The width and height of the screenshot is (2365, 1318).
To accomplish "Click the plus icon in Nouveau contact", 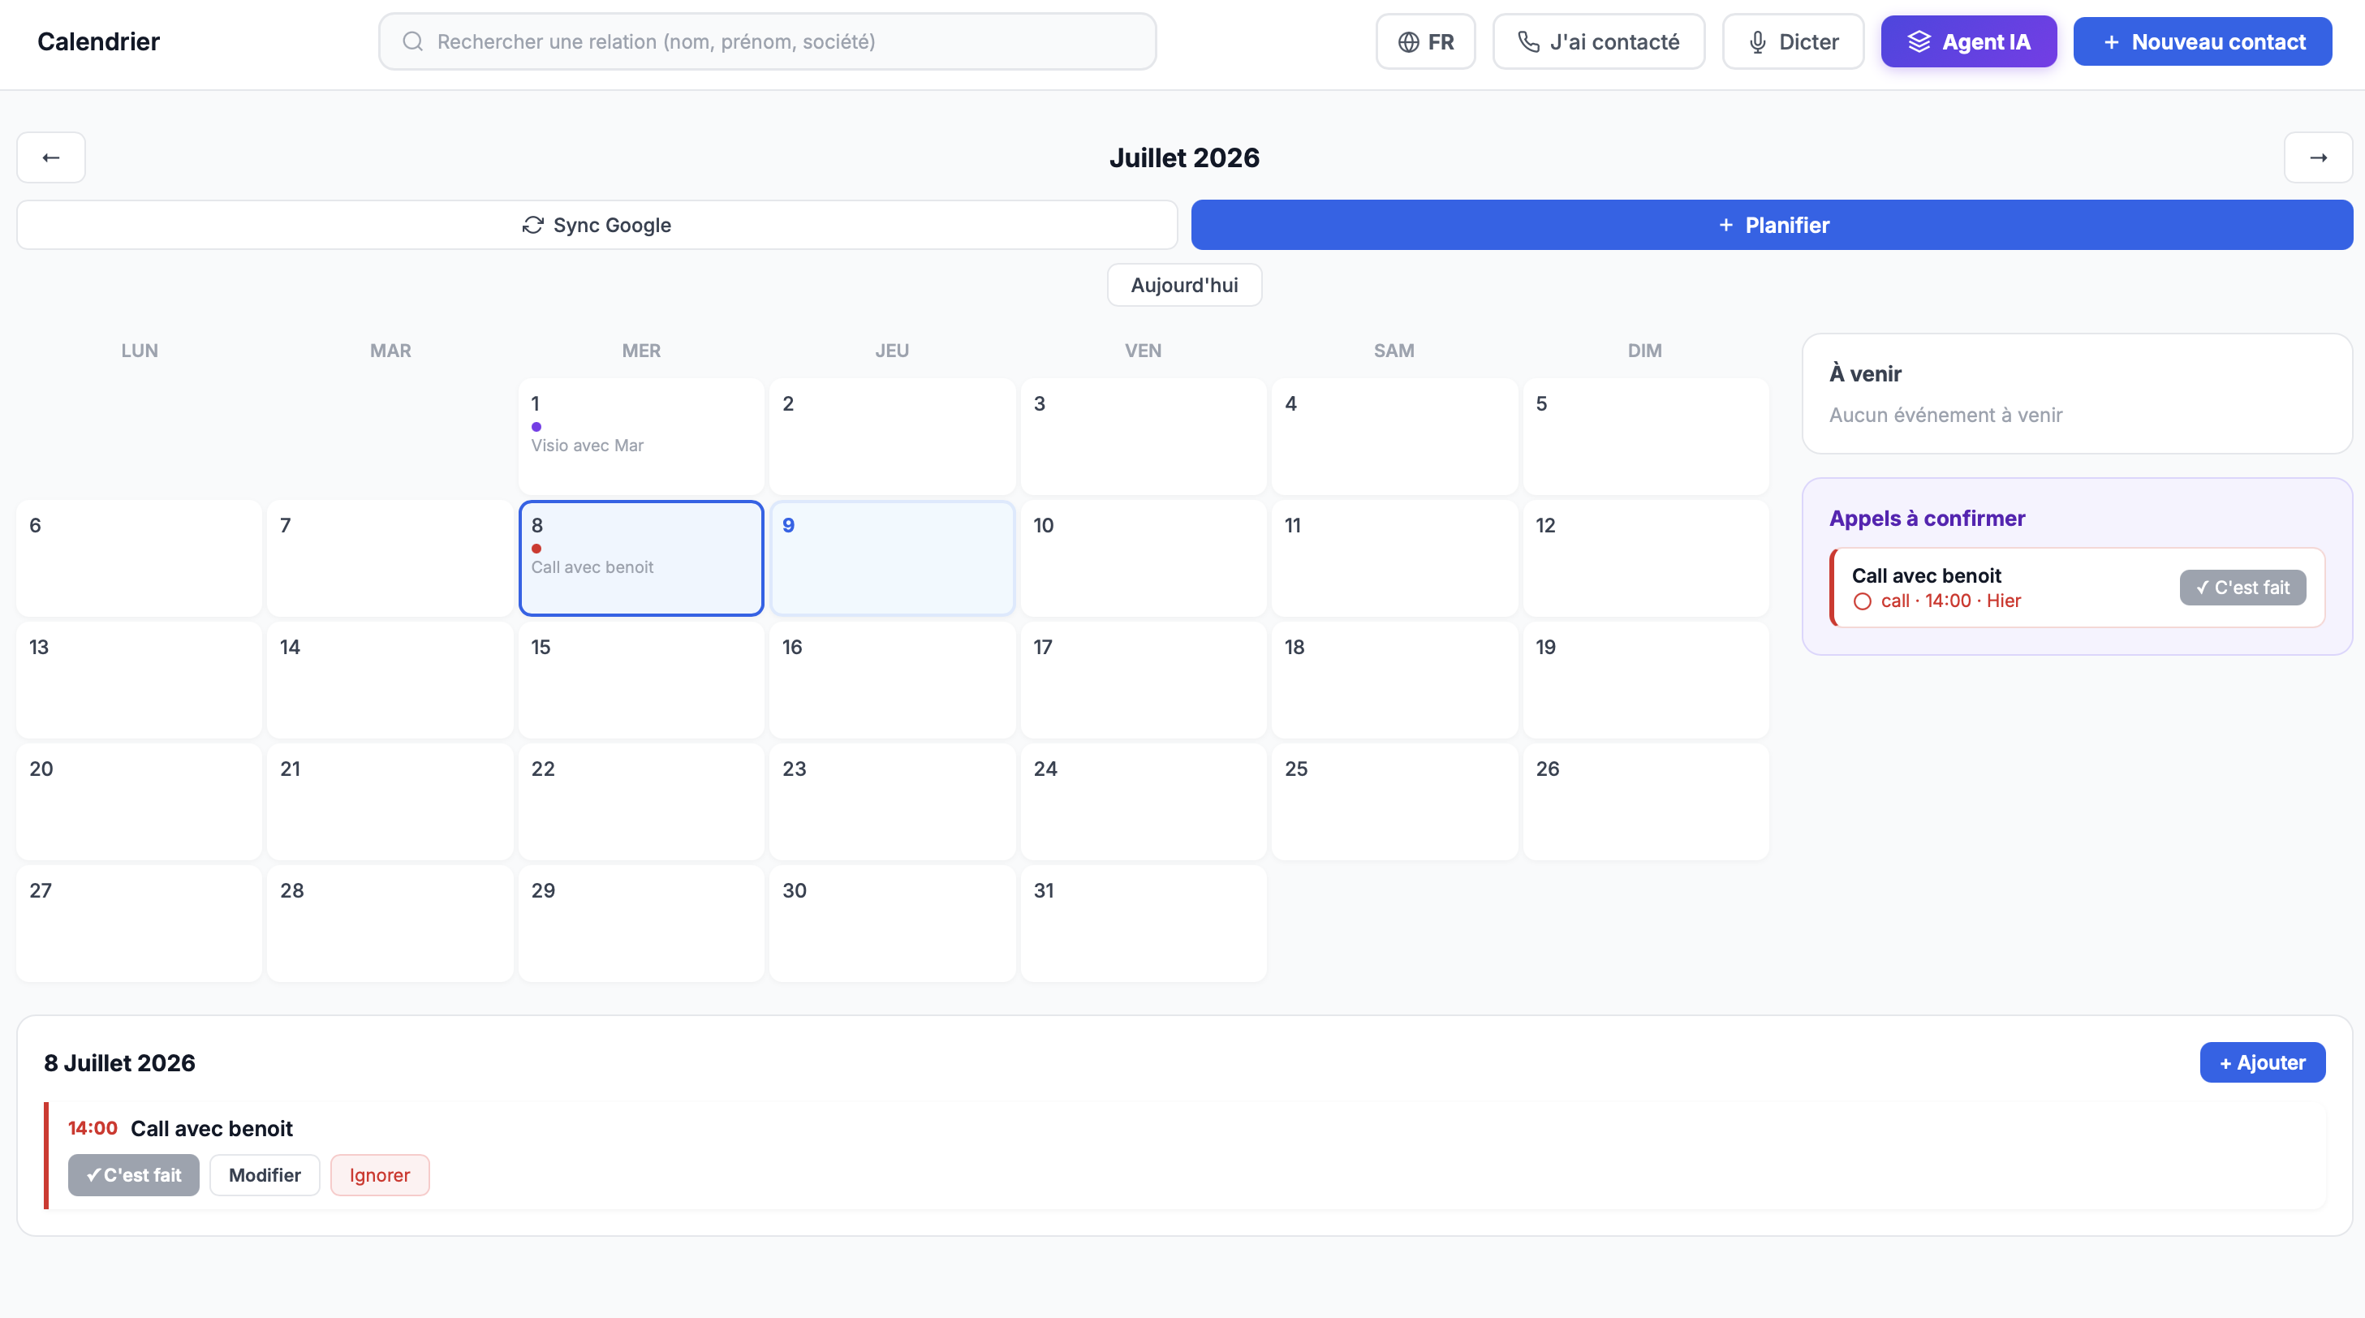I will [x=2112, y=42].
